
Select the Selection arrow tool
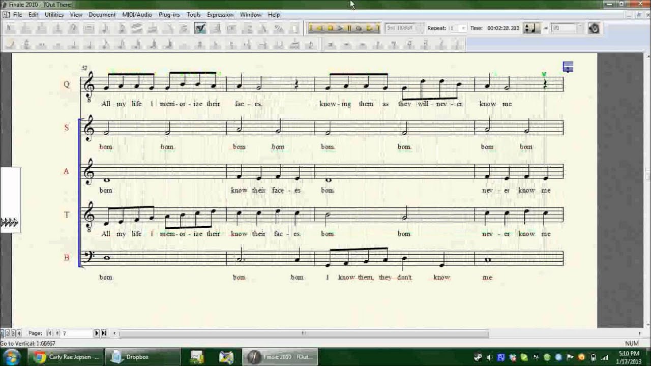point(9,28)
